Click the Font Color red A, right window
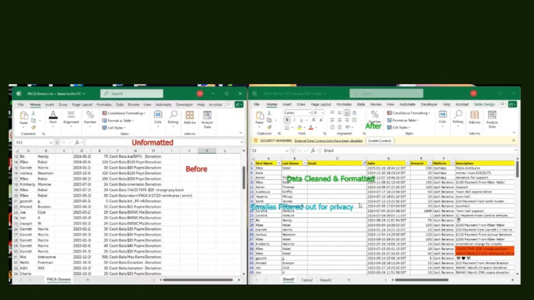Screen dimensions: 534x300 (311, 127)
